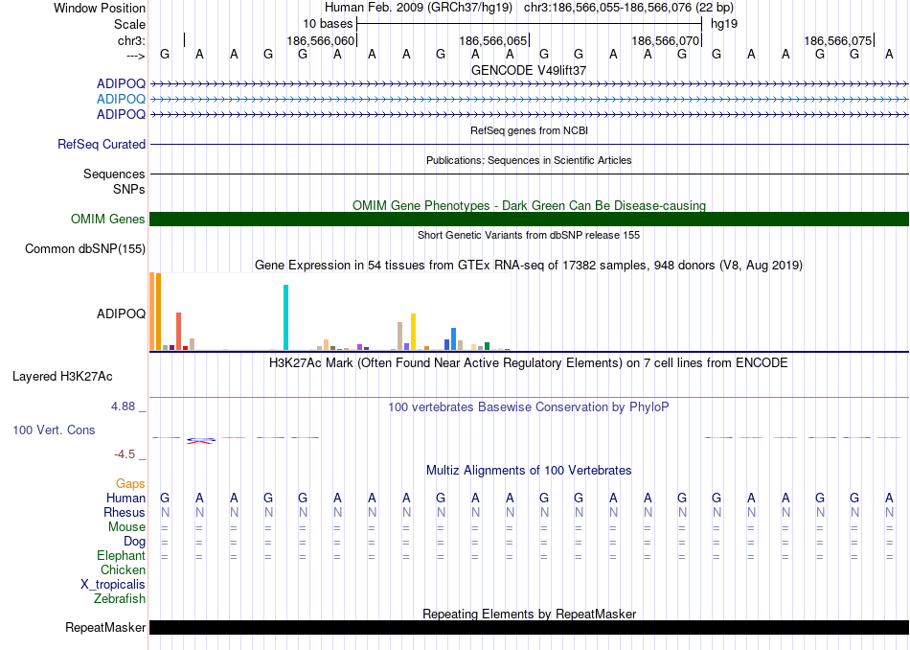Screen dimensions: 910x650
Task: Click the Elephant species label
Action: 121,556
